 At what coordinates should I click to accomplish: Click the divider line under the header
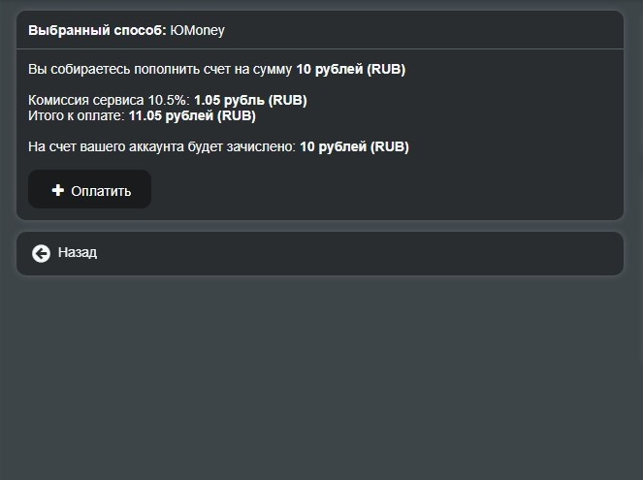[320, 48]
